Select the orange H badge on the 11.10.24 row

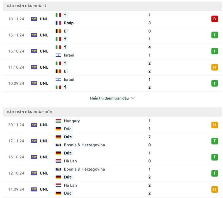point(215,67)
